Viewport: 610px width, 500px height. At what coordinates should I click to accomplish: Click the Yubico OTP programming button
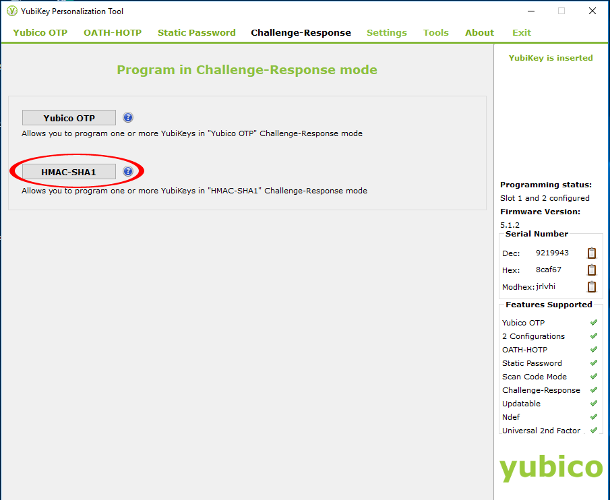point(69,118)
